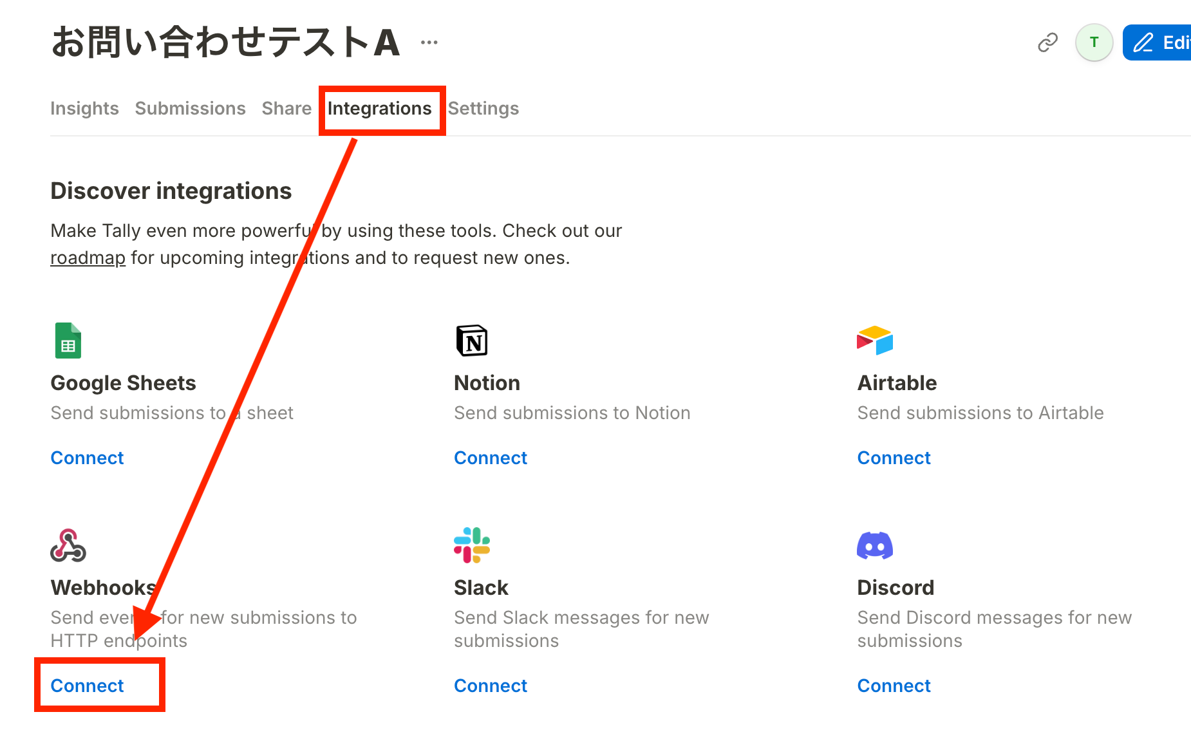Go to the Share tab
The width and height of the screenshot is (1191, 730).
[x=286, y=108]
